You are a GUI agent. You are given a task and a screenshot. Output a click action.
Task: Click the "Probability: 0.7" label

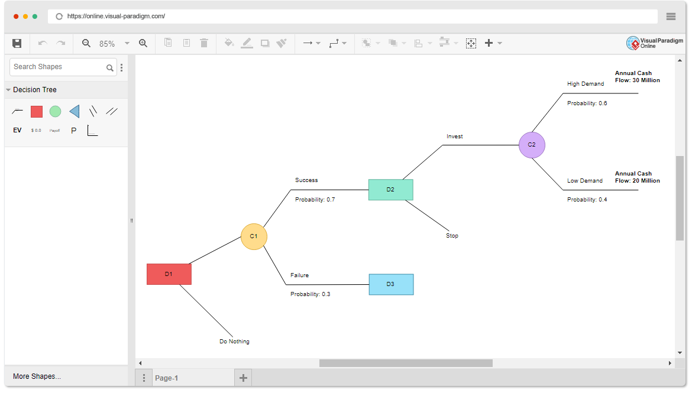pyautogui.click(x=315, y=199)
